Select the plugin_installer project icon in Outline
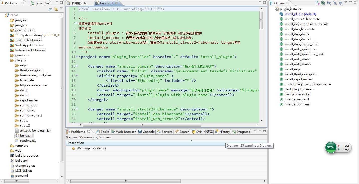Image resolution: width=359 pixels, height=184 pixels. (x=277, y=9)
